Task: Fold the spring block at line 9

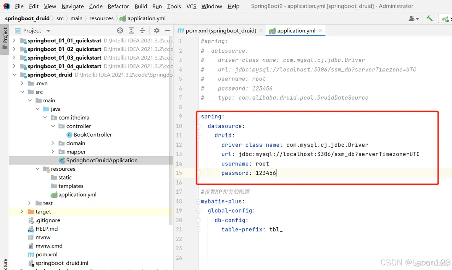Action: (x=199, y=116)
